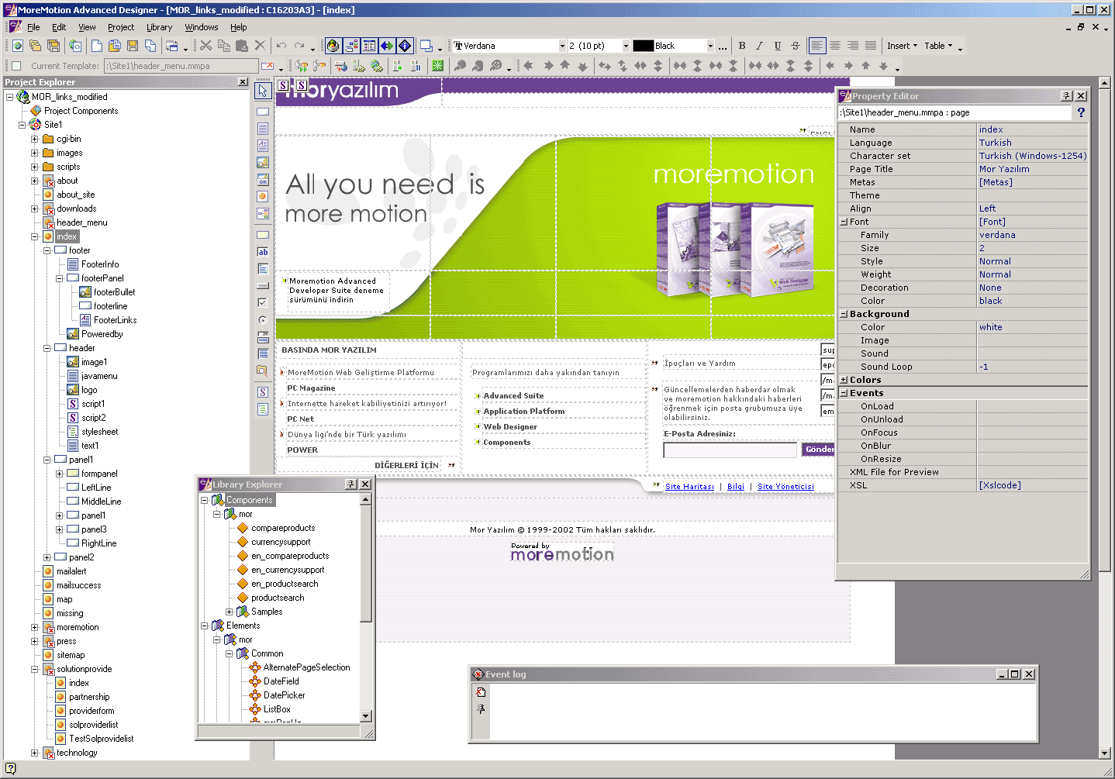The image size is (1115, 779).
Task: Click the scissors cut icon
Action: pos(206,46)
